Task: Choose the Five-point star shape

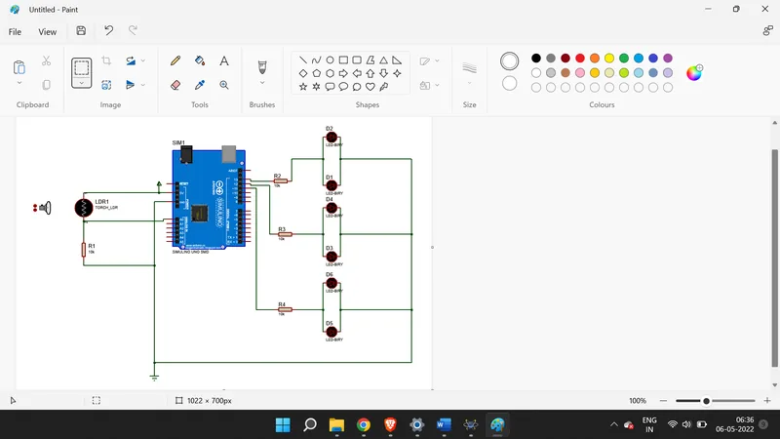Action: click(x=303, y=87)
